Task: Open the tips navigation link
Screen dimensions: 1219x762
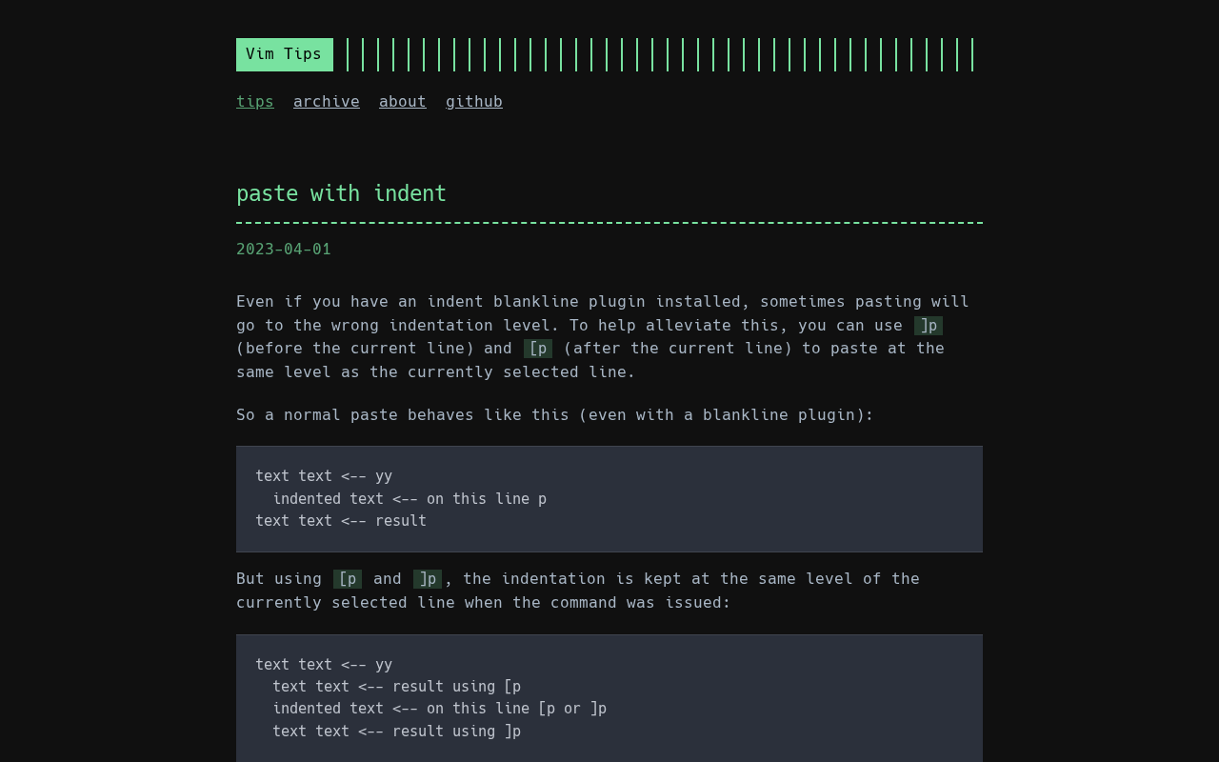Action: point(254,102)
